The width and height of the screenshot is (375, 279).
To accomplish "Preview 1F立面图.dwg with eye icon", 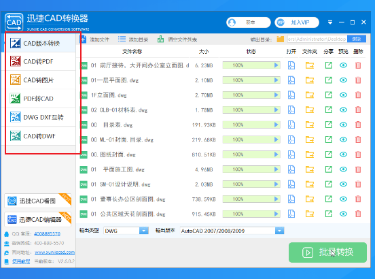I will (344, 95).
